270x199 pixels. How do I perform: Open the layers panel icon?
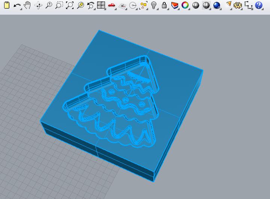tap(175, 5)
